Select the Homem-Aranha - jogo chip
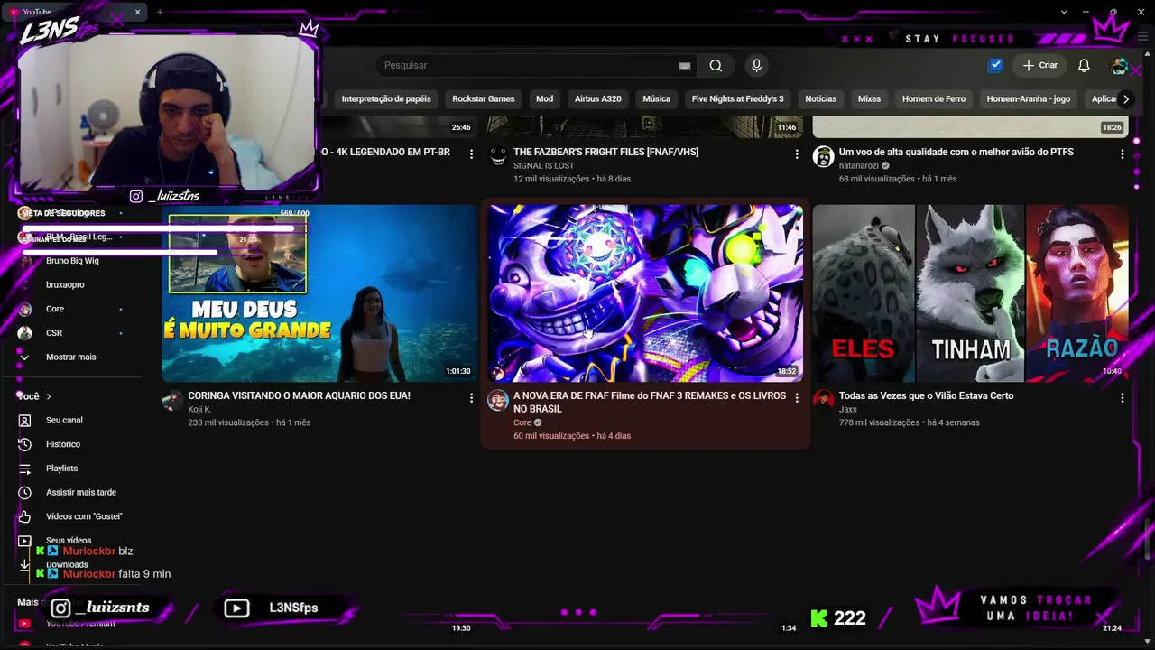Screen dimensions: 1155x650 coord(1029,99)
